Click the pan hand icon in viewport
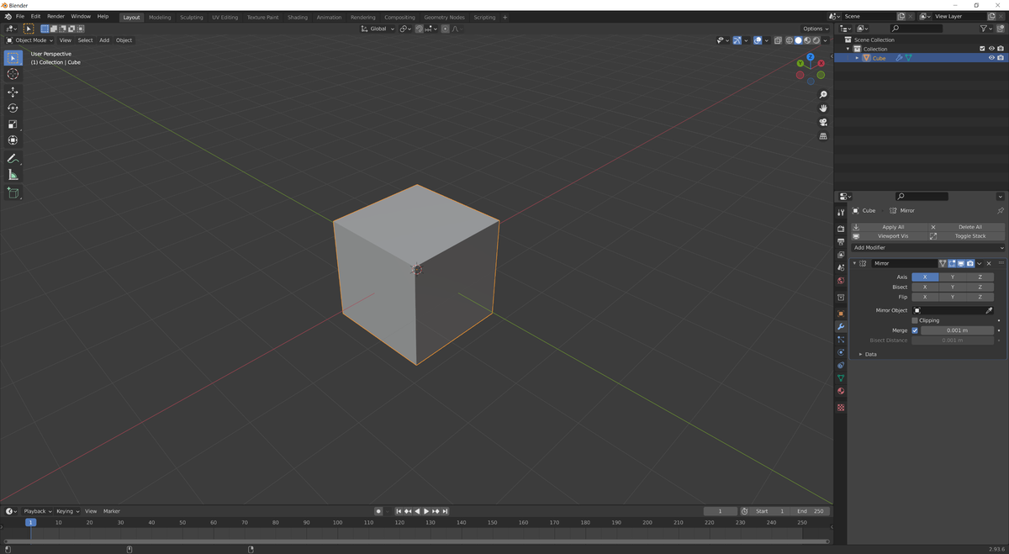1009x554 pixels. (823, 108)
